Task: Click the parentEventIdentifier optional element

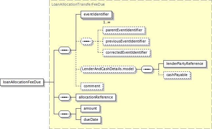Action: point(124,30)
